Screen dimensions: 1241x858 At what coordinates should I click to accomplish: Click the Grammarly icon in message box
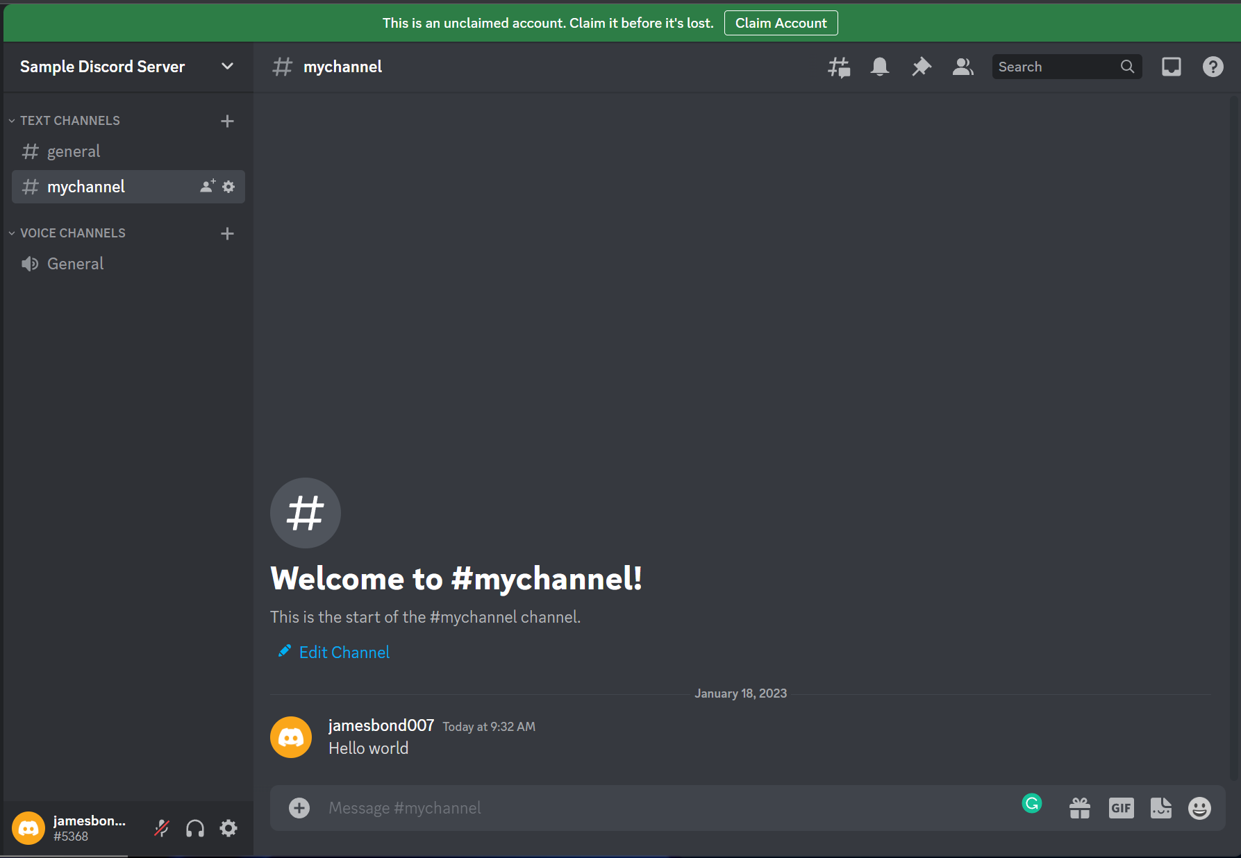[x=1032, y=804]
